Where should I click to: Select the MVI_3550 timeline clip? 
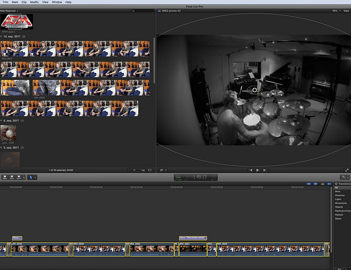pos(152,249)
